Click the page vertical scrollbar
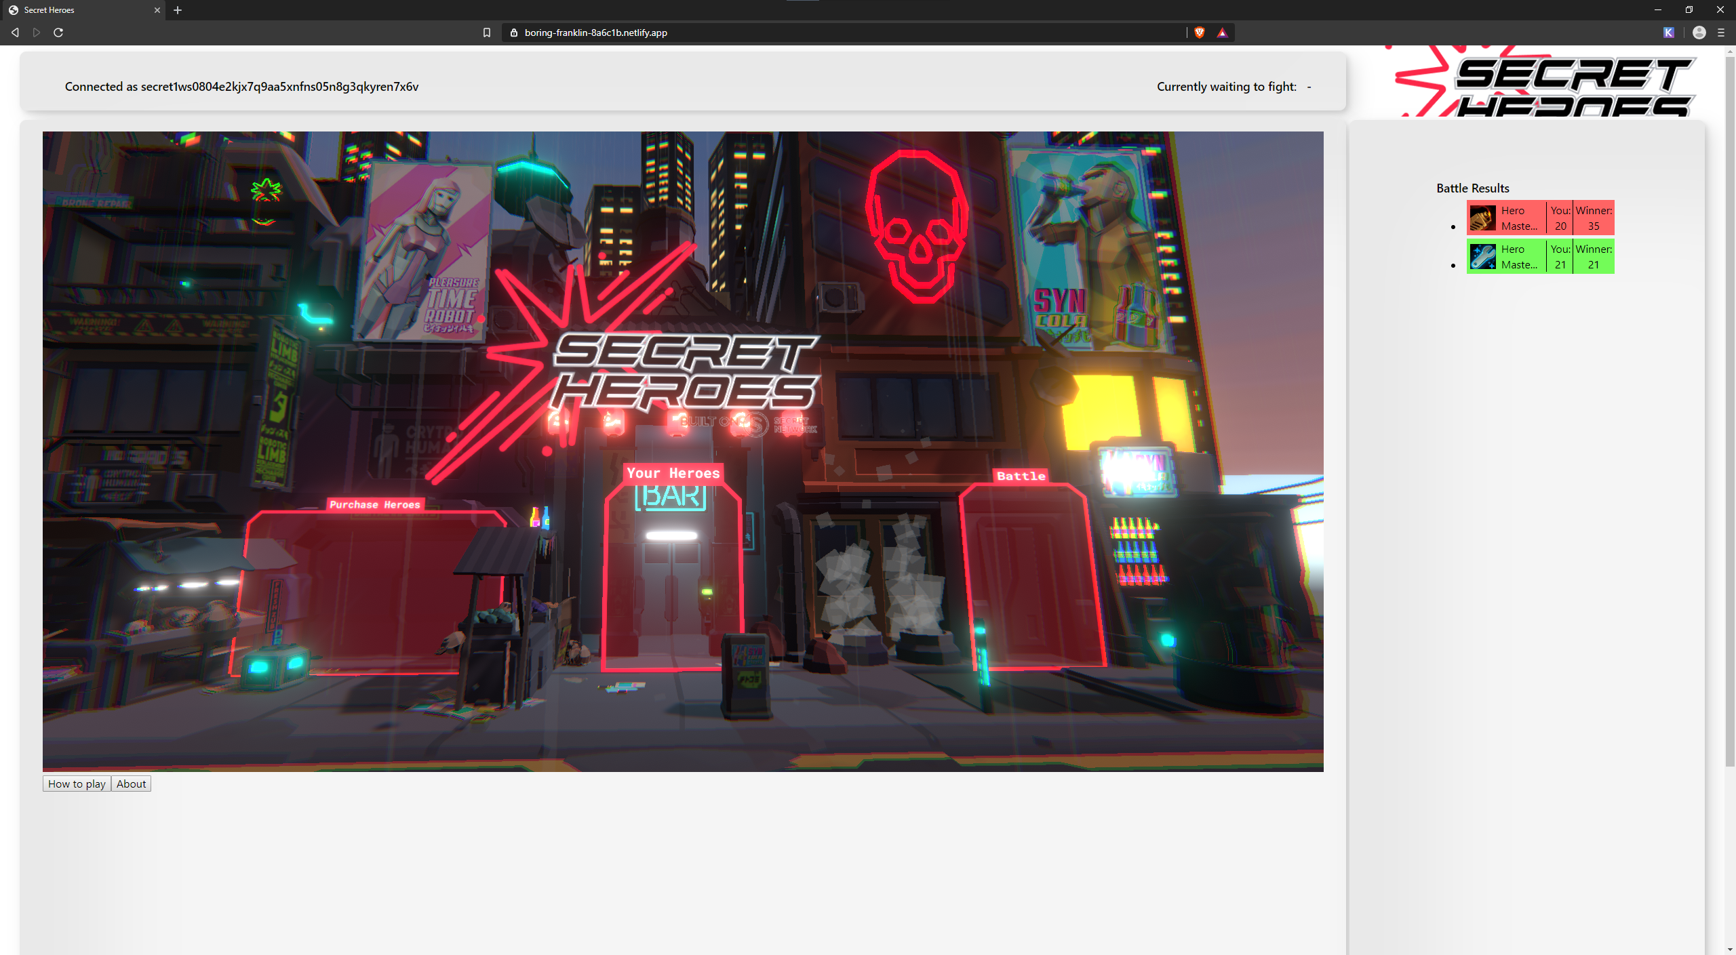Screen dimensions: 1736x955 coord(1730,407)
